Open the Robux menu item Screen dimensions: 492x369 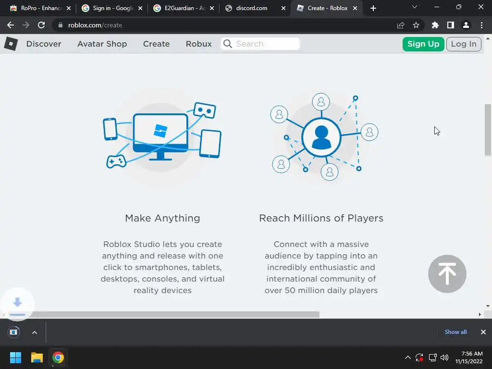pos(198,44)
